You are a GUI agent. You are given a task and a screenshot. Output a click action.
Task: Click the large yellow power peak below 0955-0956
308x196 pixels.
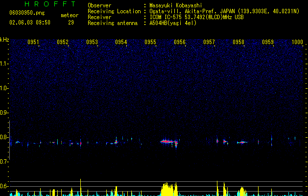click(169, 189)
